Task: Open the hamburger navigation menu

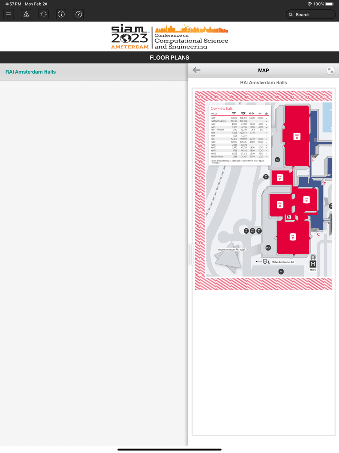Action: click(9, 14)
